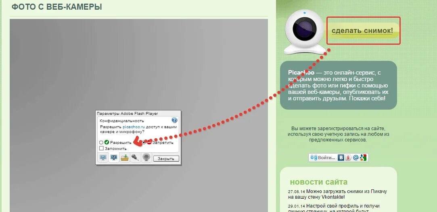Log in with the Google icon
Viewport: 437px width, 212px height.
point(363,158)
